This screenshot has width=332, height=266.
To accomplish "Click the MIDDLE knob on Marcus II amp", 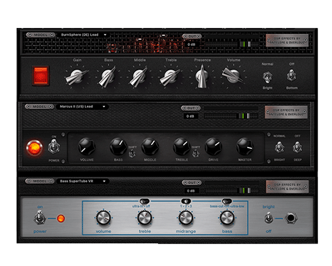I will (x=150, y=146).
